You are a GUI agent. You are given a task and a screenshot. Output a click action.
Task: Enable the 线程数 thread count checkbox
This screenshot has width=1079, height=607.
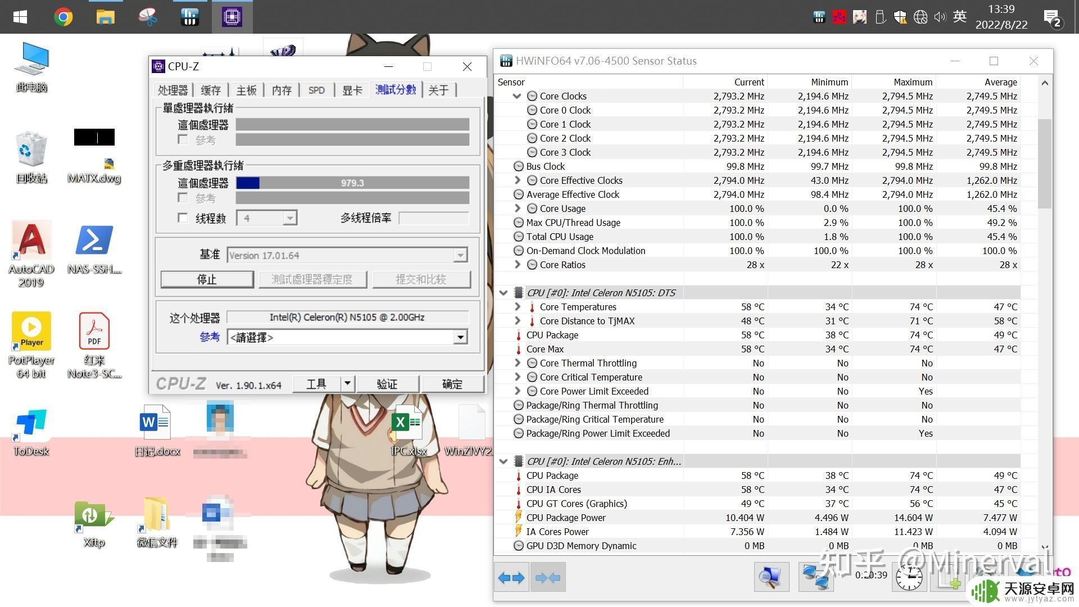182,218
